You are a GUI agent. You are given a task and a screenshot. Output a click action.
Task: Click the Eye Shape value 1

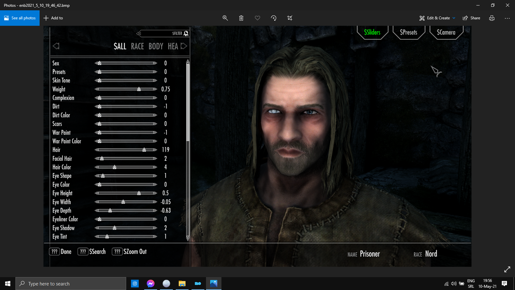[165, 176]
